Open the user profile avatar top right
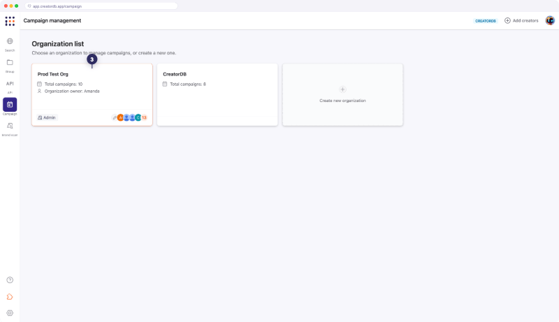This screenshot has height=322, width=559. pos(550,21)
